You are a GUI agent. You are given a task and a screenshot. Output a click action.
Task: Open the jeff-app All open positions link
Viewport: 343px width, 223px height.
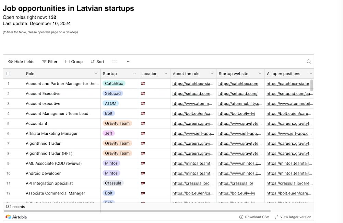[289, 133]
